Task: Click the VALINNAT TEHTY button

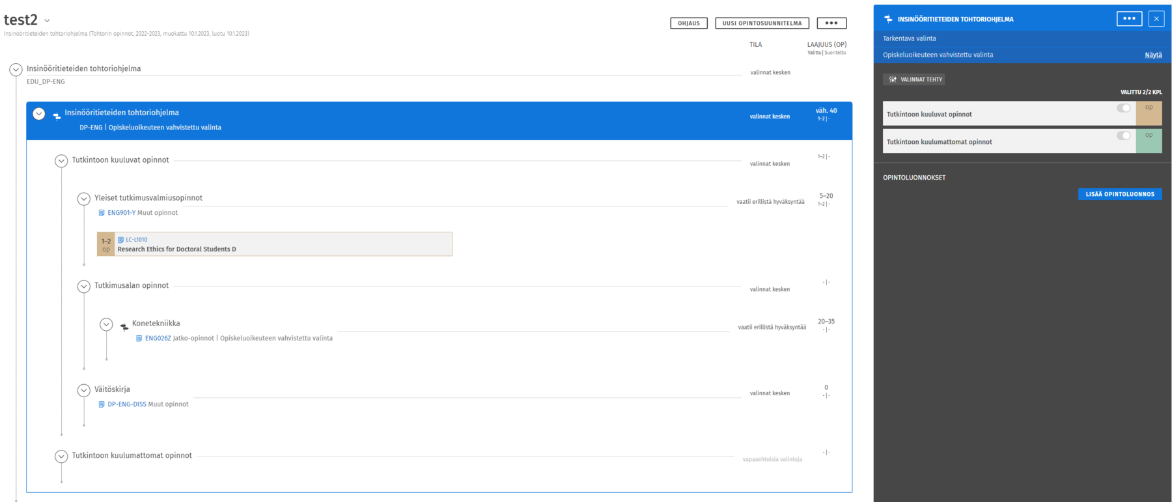Action: [x=914, y=79]
